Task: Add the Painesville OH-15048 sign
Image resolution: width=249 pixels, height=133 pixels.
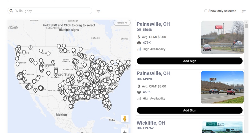Action: (x=189, y=61)
